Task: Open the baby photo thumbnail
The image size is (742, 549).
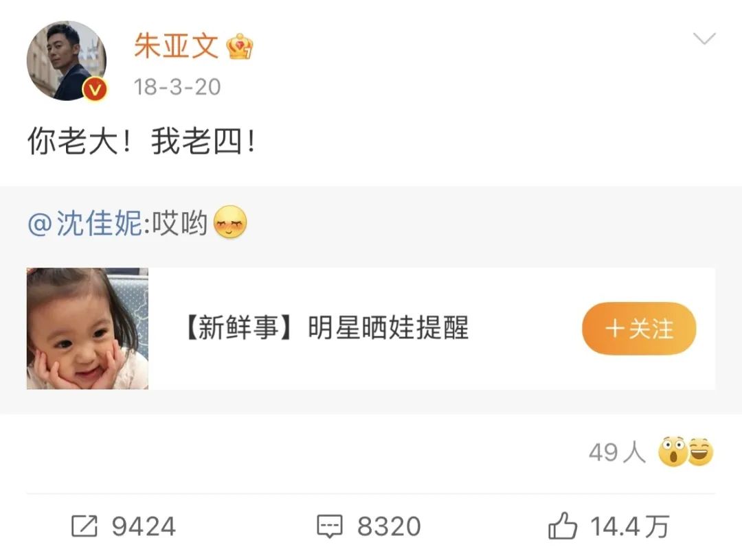Action: 87,329
